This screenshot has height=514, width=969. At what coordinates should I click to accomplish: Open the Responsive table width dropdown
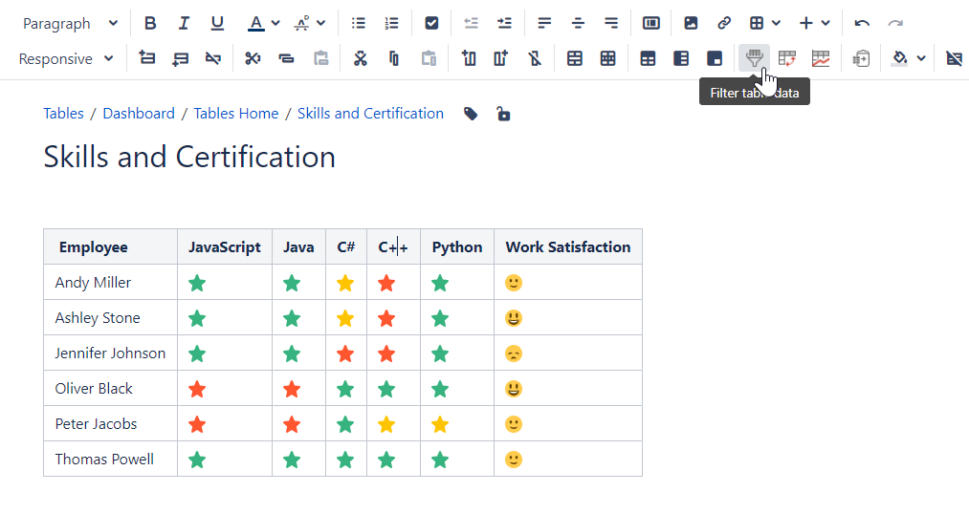click(x=67, y=59)
